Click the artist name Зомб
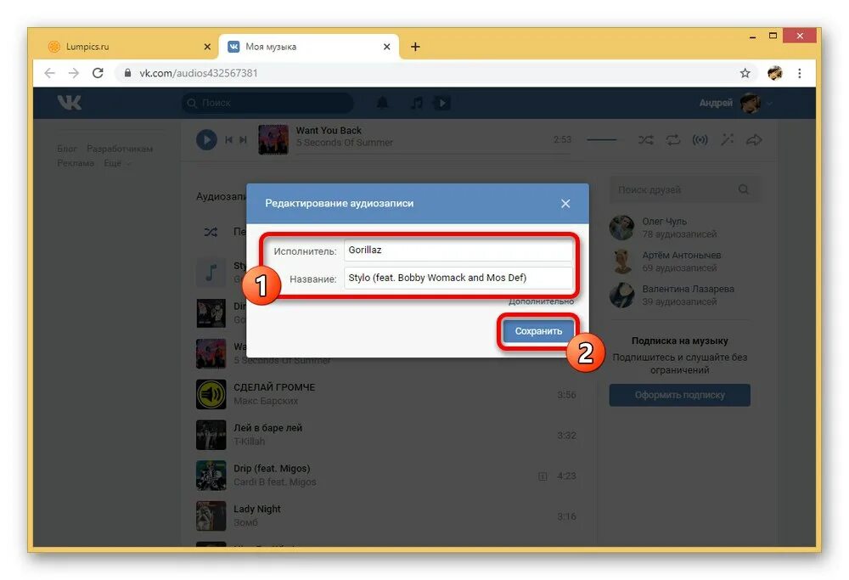Image resolution: width=849 pixels, height=580 pixels. (x=245, y=522)
